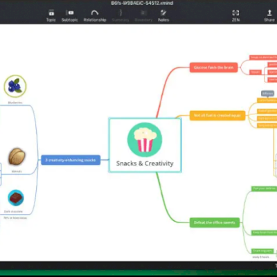Select the Glucose fuels the brain topic

(213, 67)
